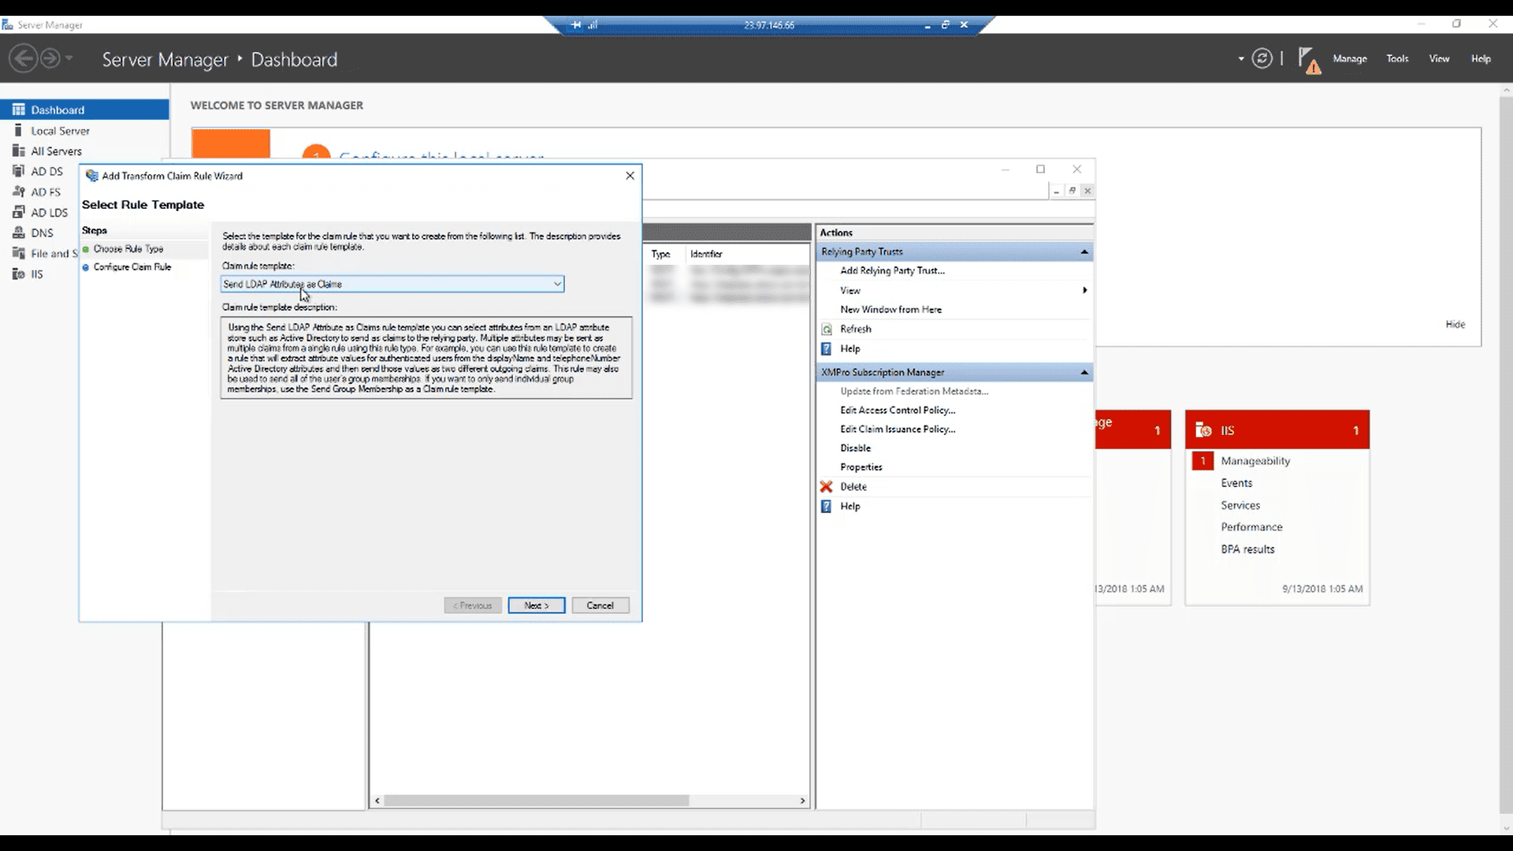Click the Next button in wizard
This screenshot has height=851, width=1513.
pos(536,605)
